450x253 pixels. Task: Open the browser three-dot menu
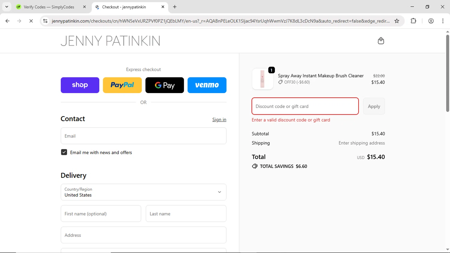(x=443, y=21)
